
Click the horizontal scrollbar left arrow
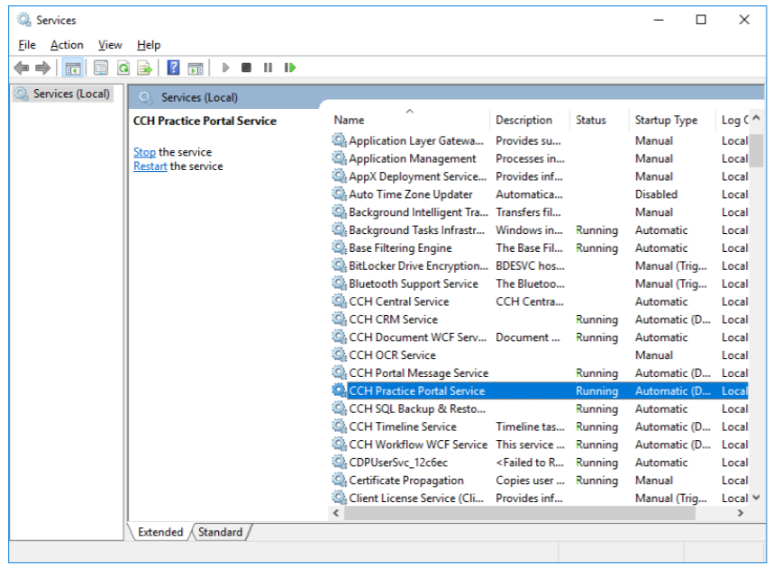click(336, 513)
